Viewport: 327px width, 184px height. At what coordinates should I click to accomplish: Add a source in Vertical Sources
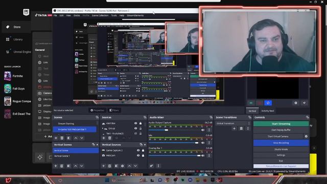tap(103, 166)
